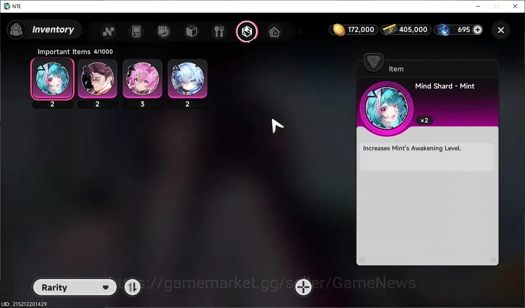
Task: Click the blue crystal currency icon
Action: click(x=444, y=29)
